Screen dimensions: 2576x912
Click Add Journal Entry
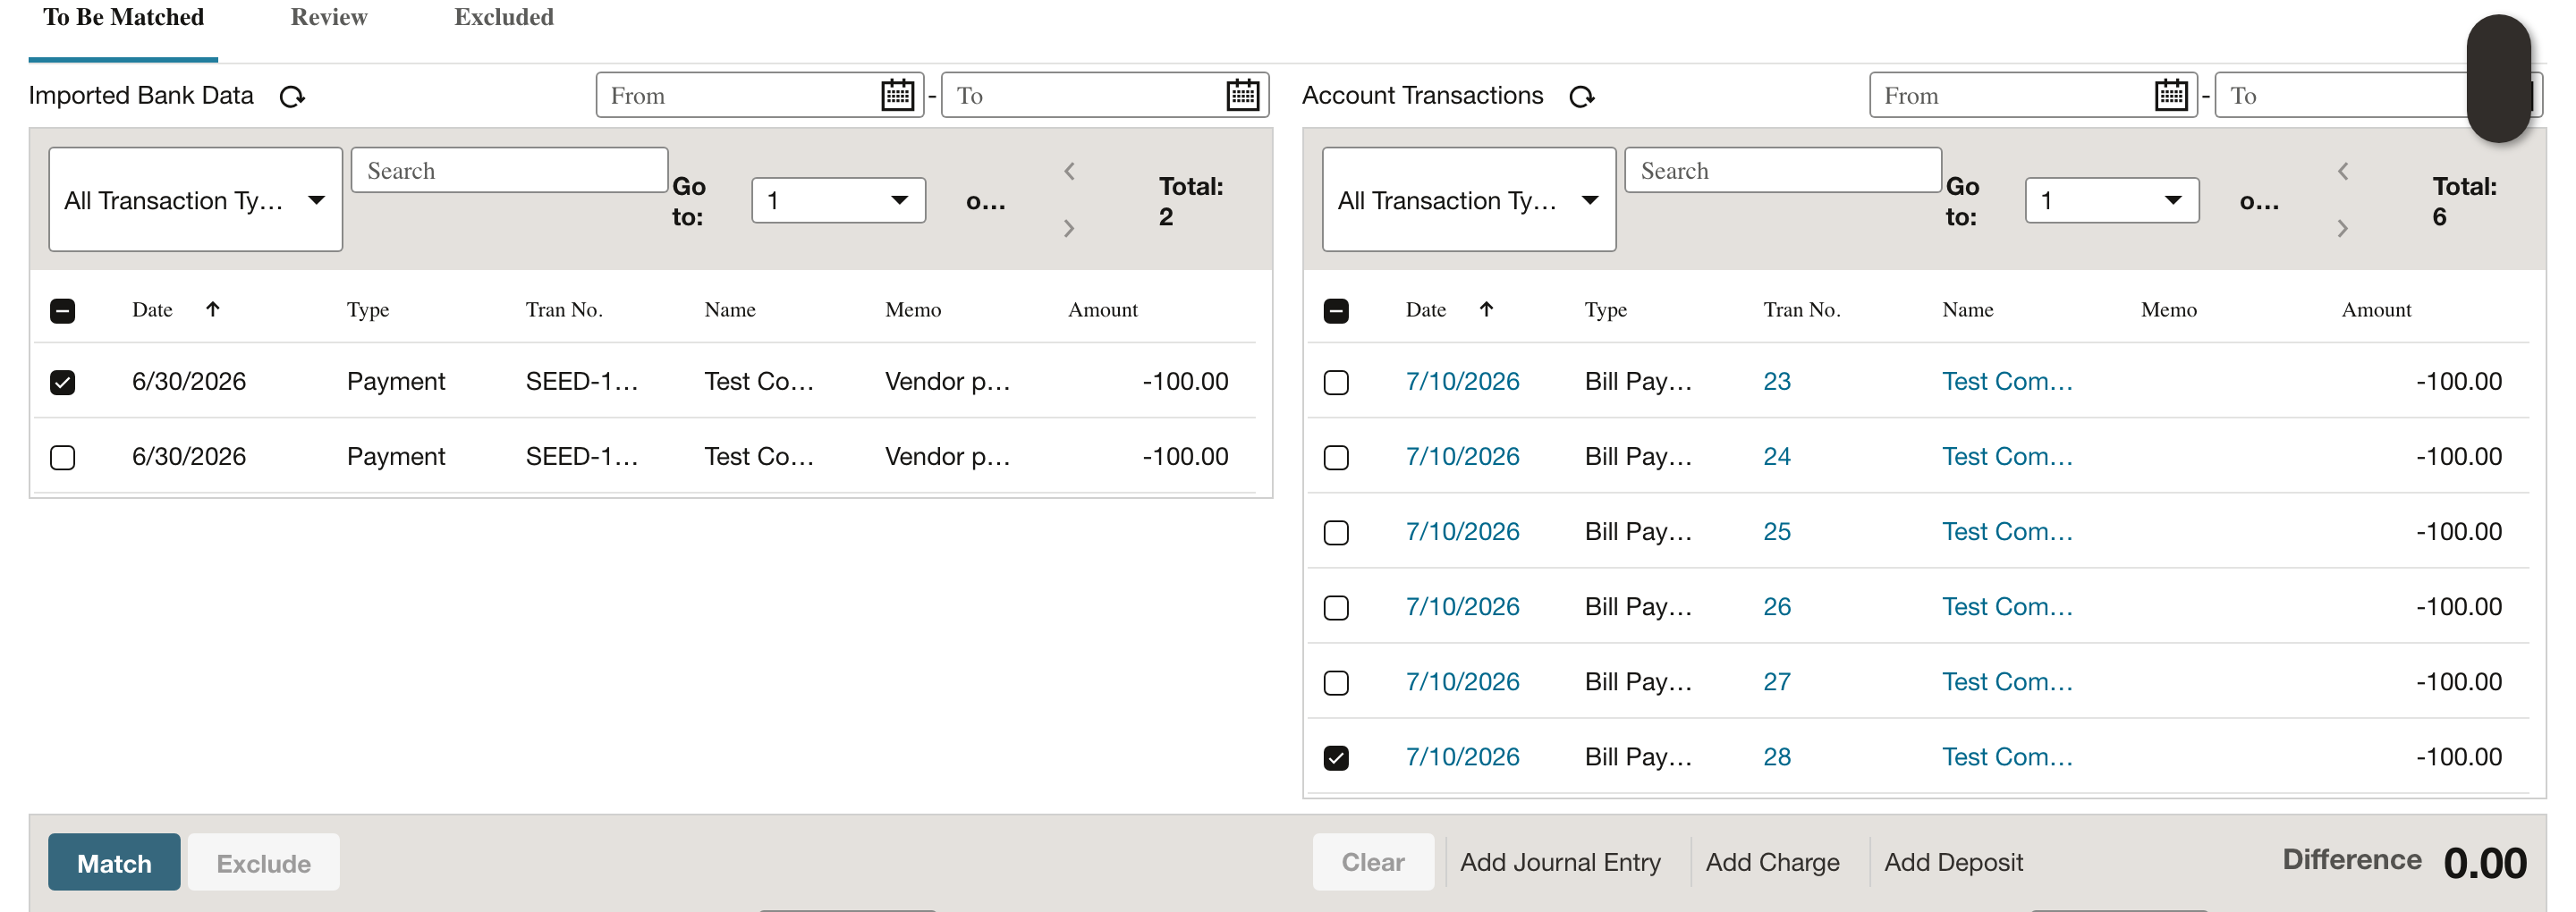tap(1560, 862)
